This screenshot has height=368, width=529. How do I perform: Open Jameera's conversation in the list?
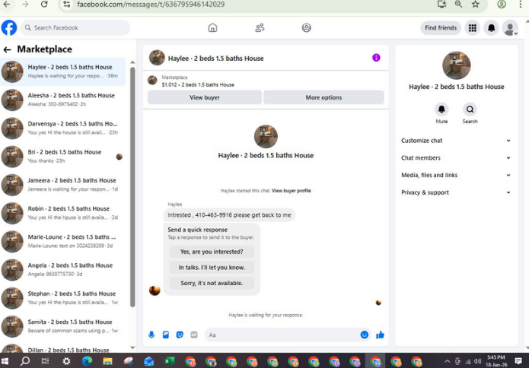click(63, 185)
